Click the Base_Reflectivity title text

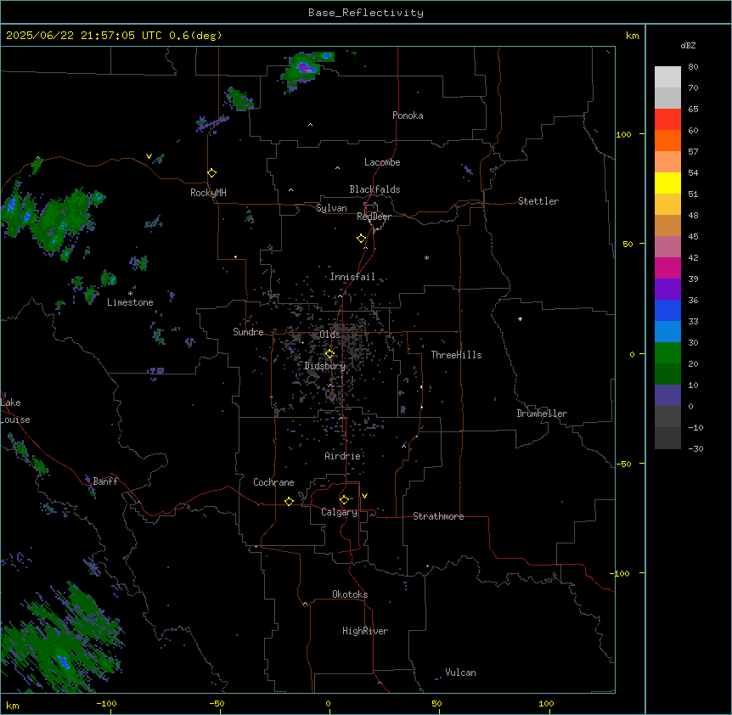366,13
